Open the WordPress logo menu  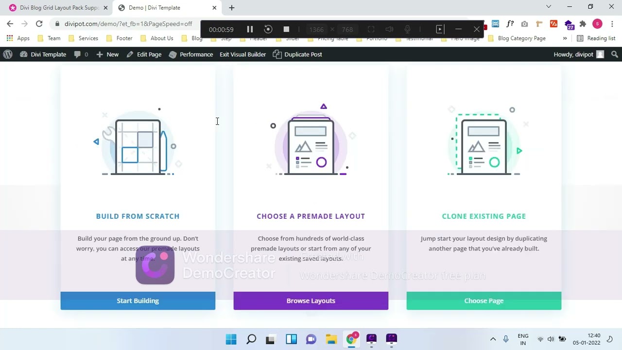pos(8,54)
